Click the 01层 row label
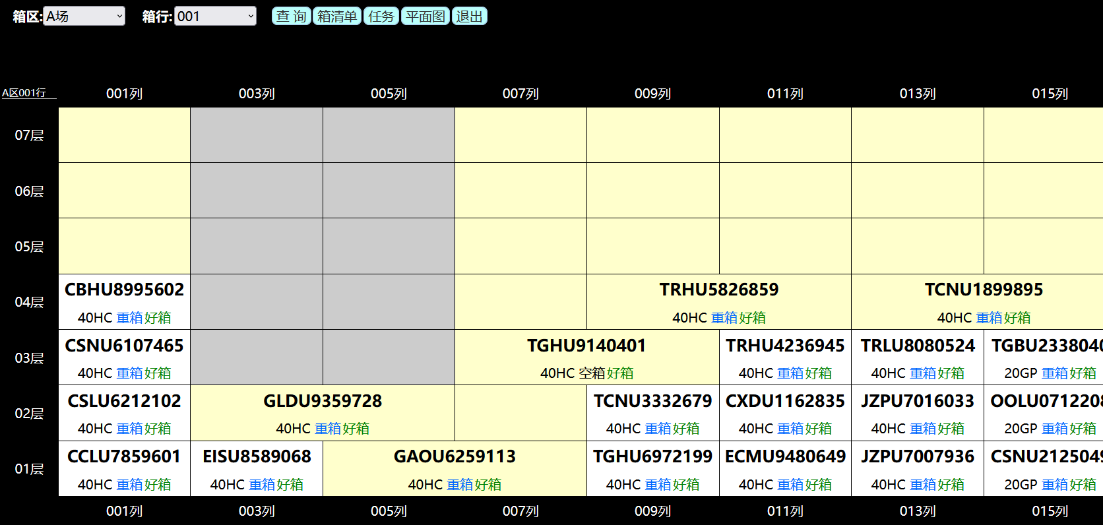The image size is (1103, 525). pyautogui.click(x=29, y=469)
